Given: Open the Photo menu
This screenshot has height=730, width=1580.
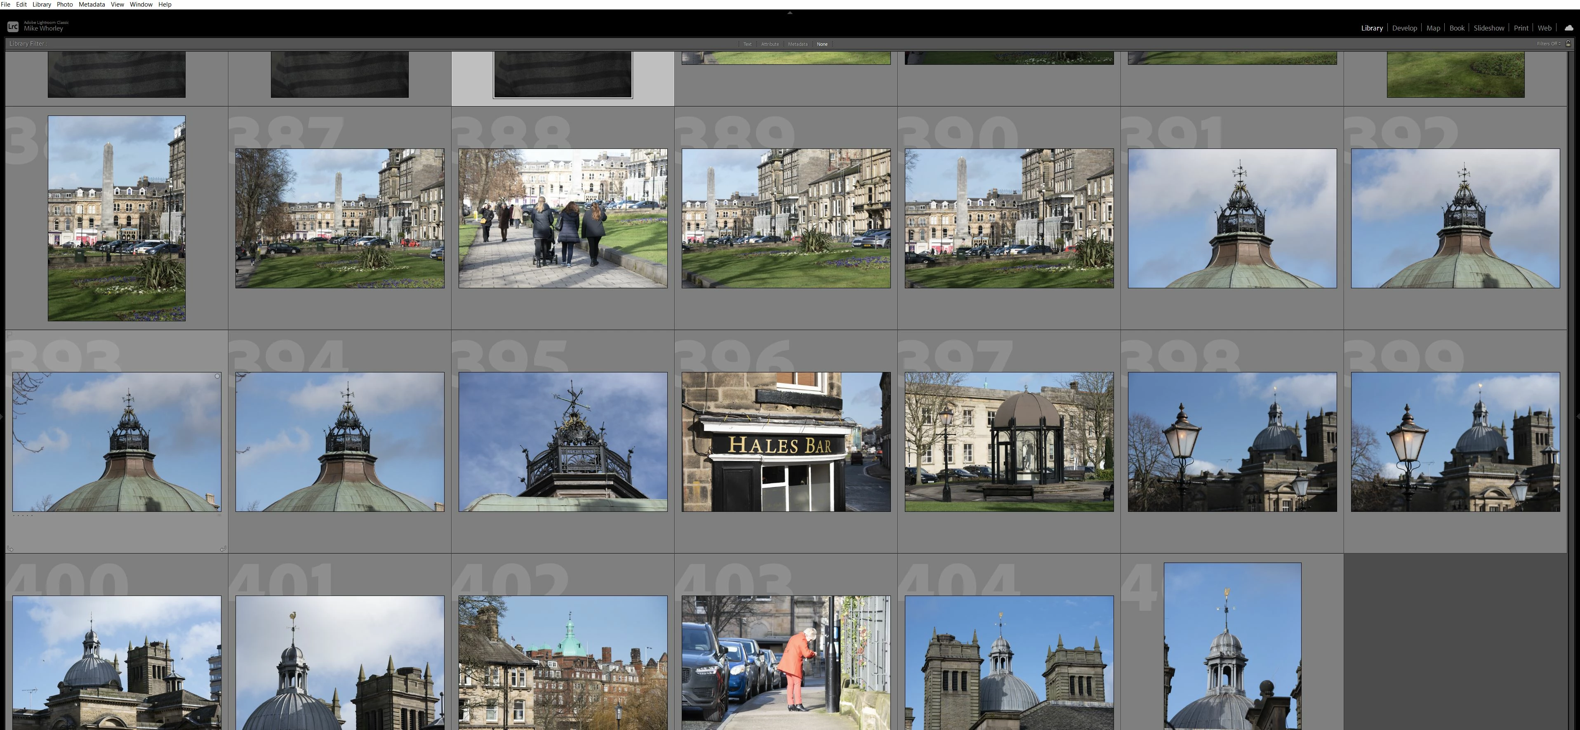Looking at the screenshot, I should tap(64, 4).
